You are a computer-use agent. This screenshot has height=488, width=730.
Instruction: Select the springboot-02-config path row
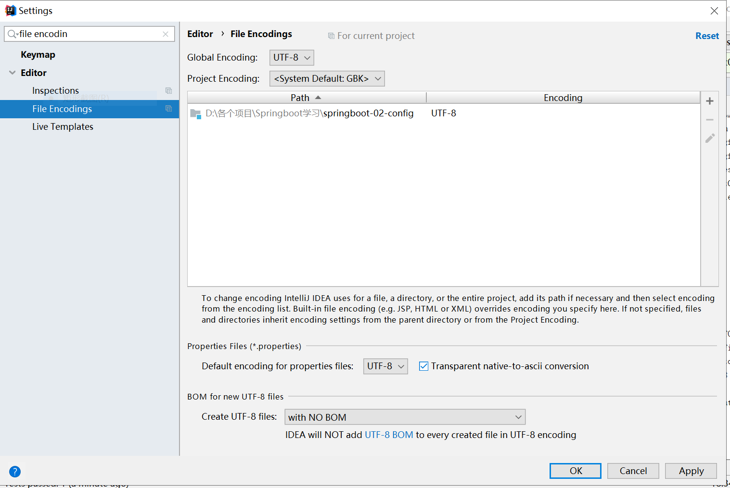tap(444, 113)
